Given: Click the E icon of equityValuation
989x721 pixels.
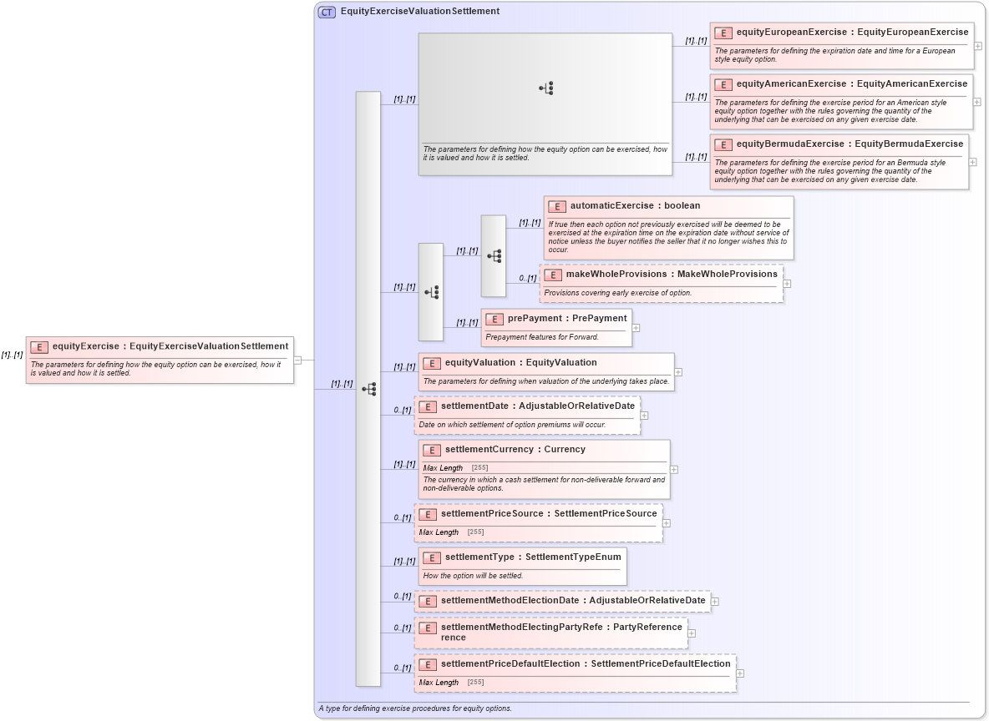Looking at the screenshot, I should point(432,364).
